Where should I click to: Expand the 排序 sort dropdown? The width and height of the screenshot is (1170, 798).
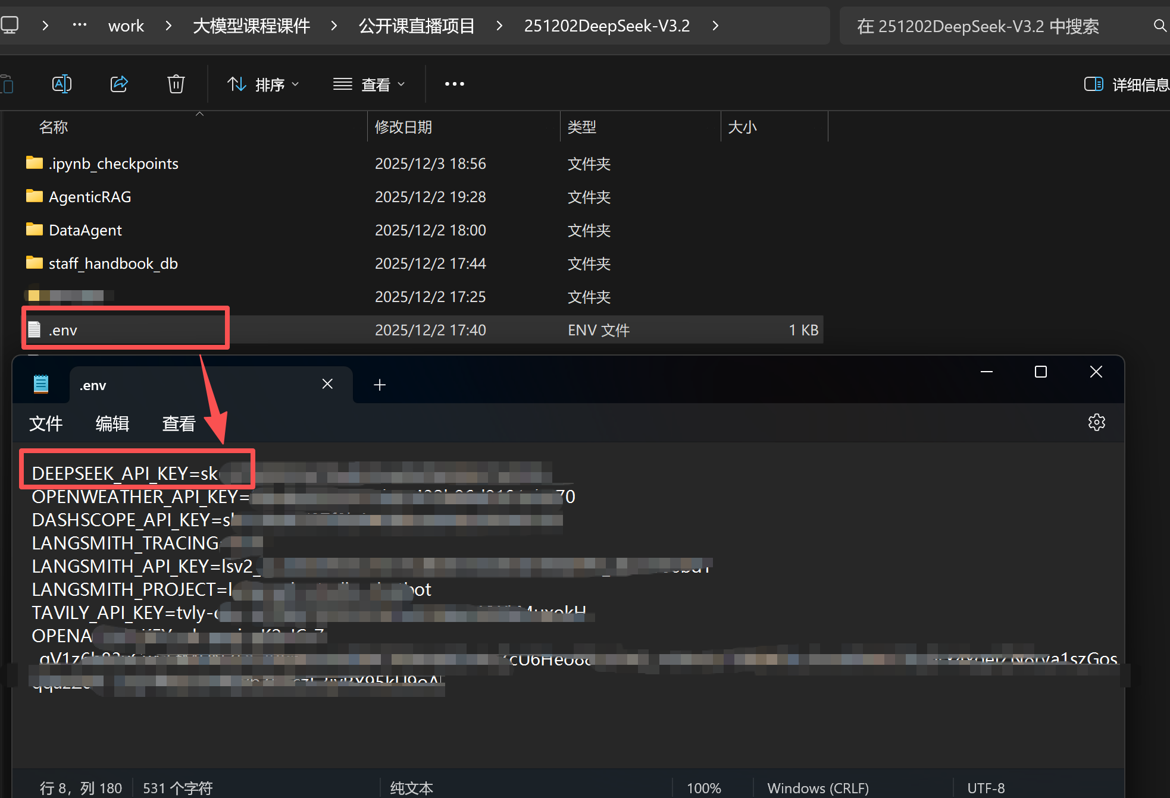(263, 84)
